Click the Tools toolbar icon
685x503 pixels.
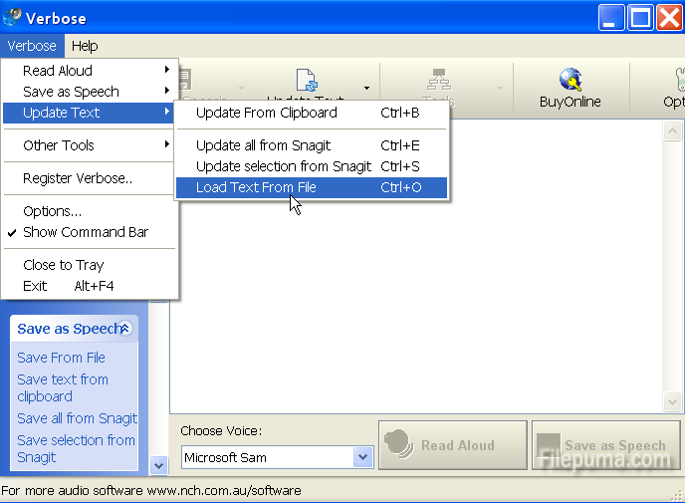click(439, 80)
